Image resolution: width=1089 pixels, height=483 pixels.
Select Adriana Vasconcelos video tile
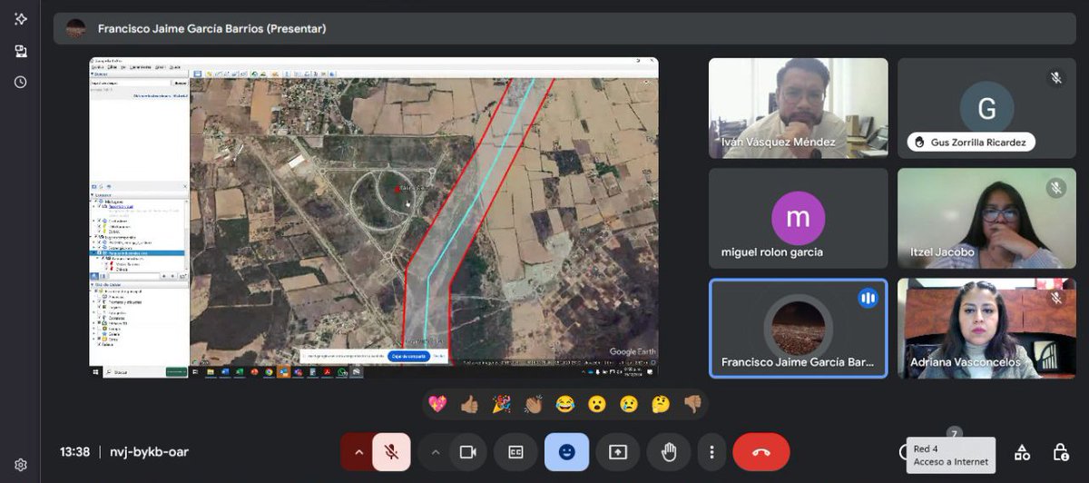pos(986,328)
